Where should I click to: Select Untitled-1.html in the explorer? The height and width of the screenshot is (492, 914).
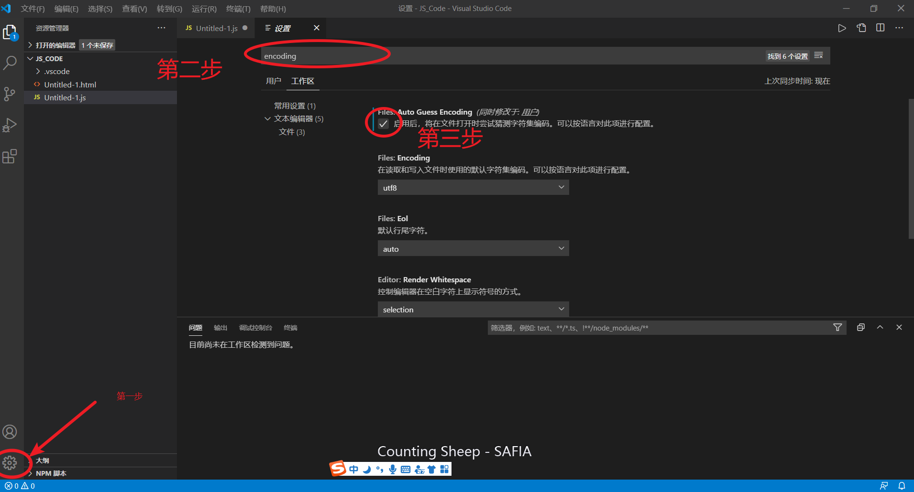tap(69, 84)
